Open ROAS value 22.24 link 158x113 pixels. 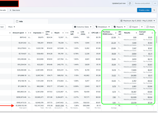(113, 43)
